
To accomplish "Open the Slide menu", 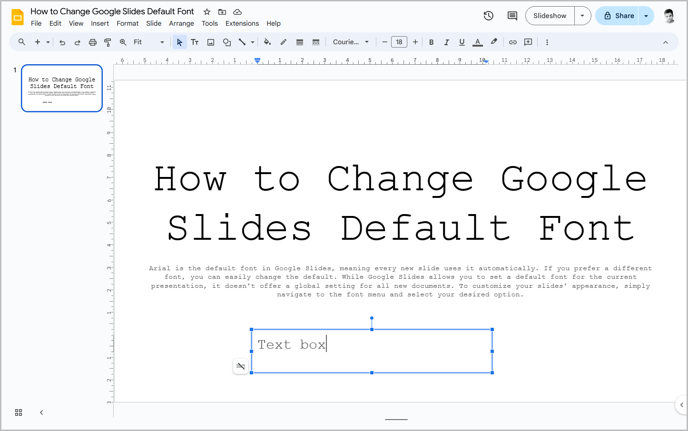I will pyautogui.click(x=154, y=23).
